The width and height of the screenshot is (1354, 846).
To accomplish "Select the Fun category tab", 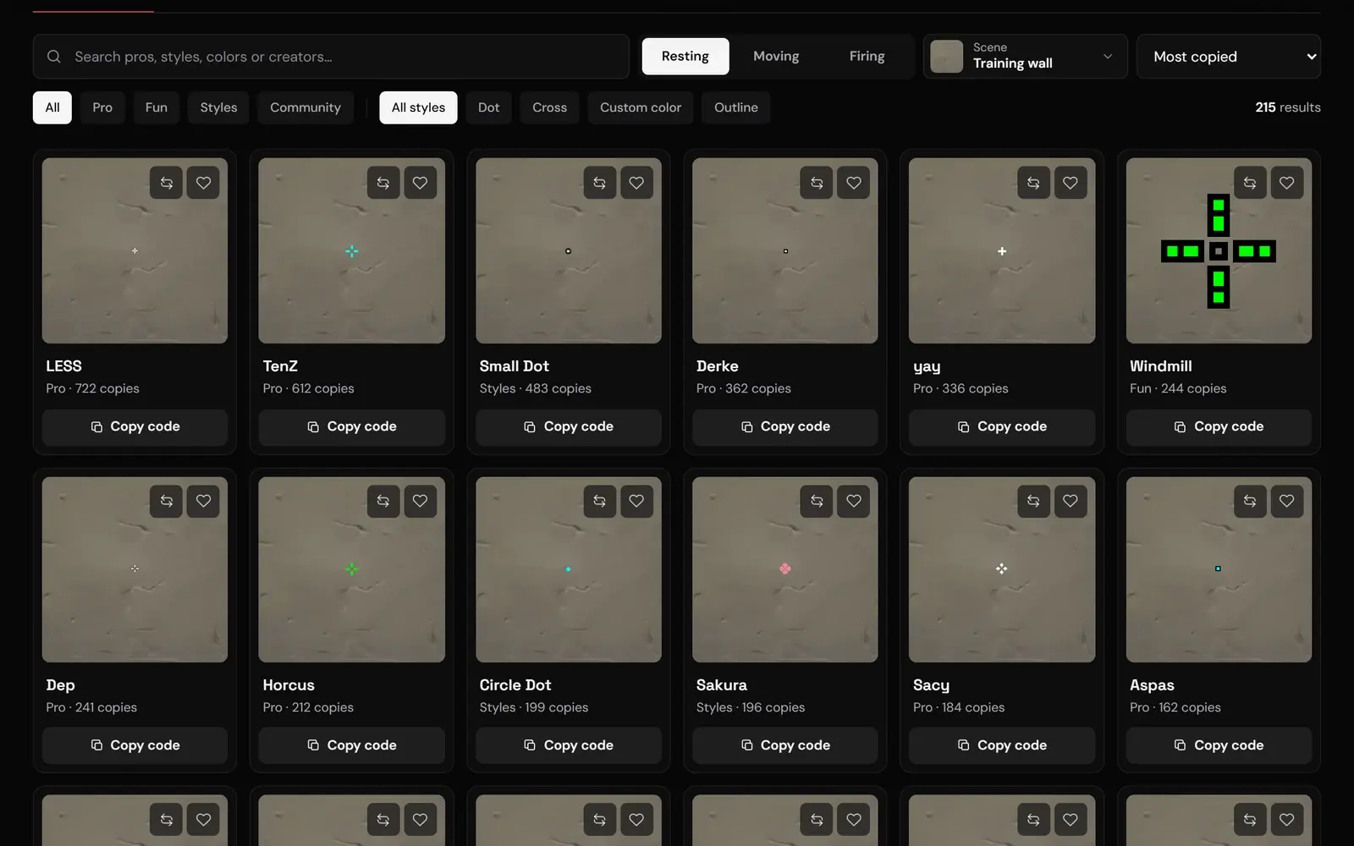I will pos(157,107).
